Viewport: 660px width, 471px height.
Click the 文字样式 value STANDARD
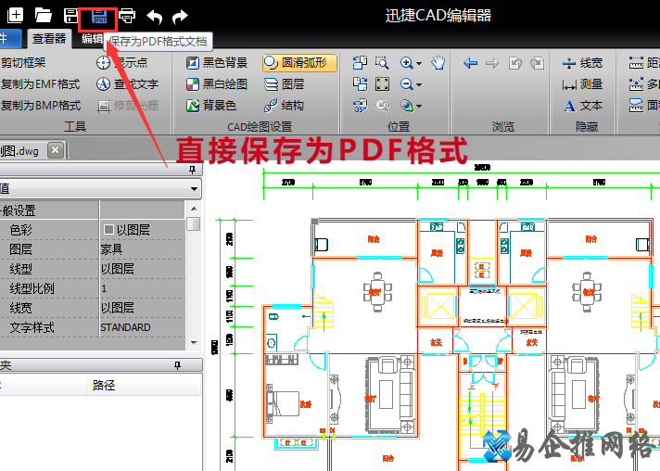(x=125, y=327)
